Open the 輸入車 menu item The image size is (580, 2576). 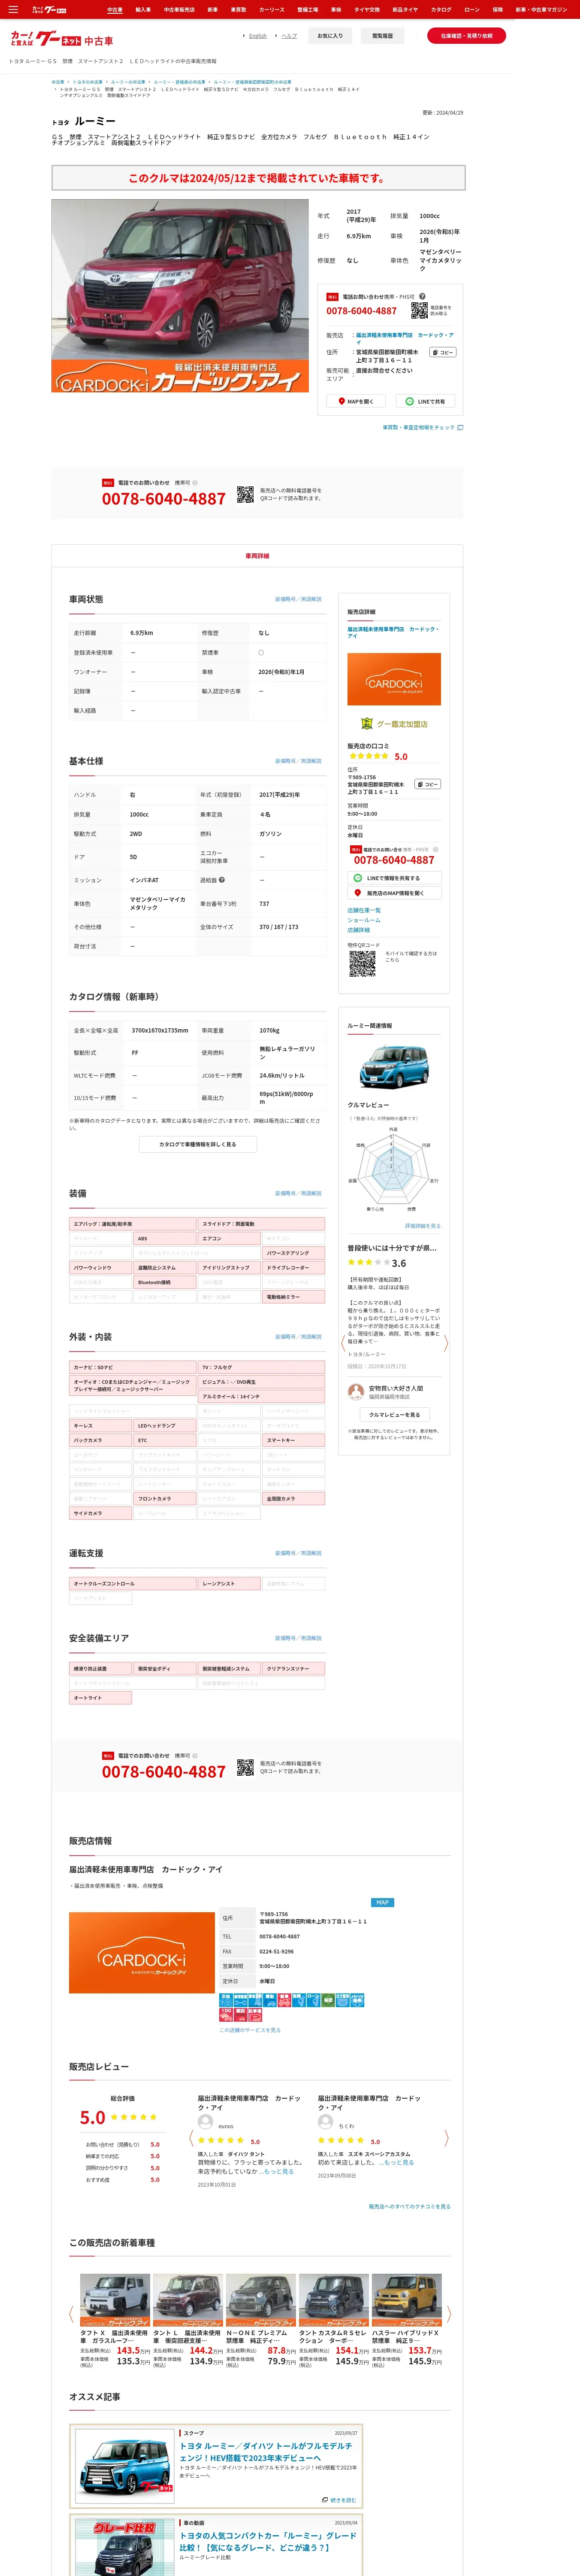coord(143,9)
